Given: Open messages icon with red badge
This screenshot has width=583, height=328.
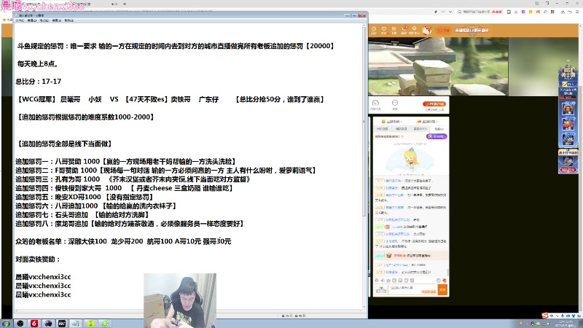Looking at the screenshot, I should [x=404, y=30].
